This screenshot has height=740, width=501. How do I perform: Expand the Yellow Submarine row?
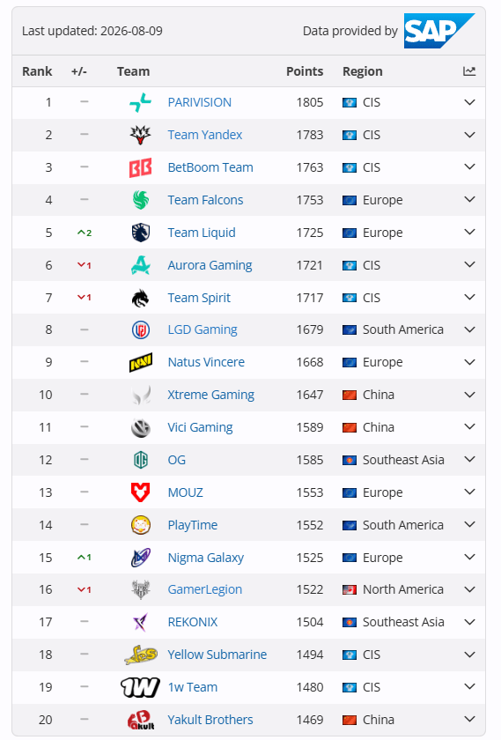coord(469,655)
